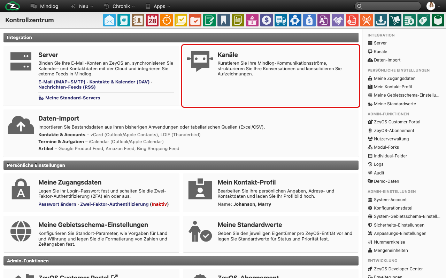Image resolution: width=446 pixels, height=278 pixels.
Task: Open the blue delivery truck icon
Action: tap(281, 20)
